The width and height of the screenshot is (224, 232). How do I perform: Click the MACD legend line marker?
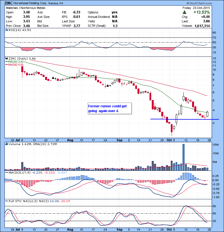click(x=6, y=172)
